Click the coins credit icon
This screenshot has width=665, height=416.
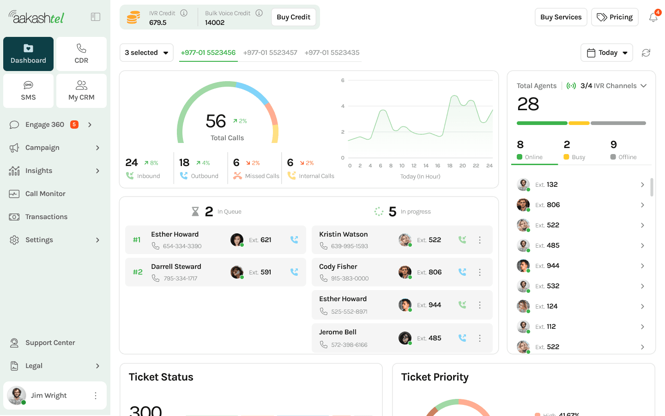tap(133, 18)
